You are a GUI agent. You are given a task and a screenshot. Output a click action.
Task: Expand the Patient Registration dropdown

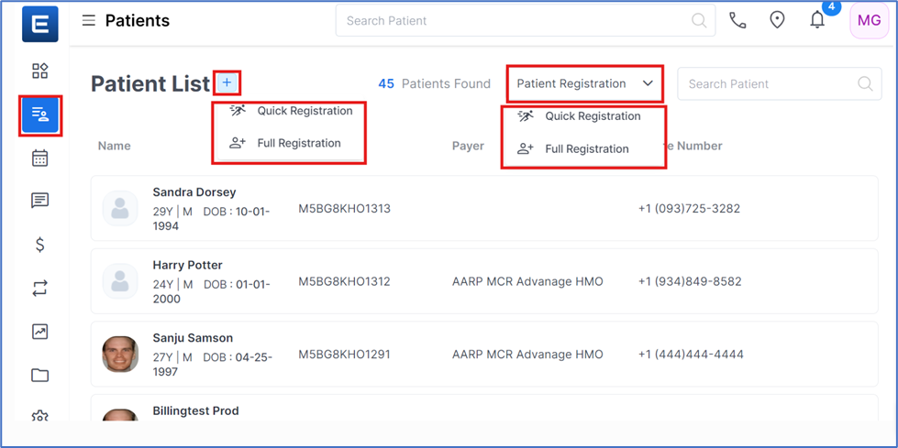click(583, 83)
